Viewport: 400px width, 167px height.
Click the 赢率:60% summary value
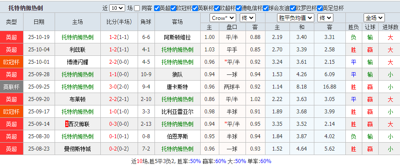[214, 161]
